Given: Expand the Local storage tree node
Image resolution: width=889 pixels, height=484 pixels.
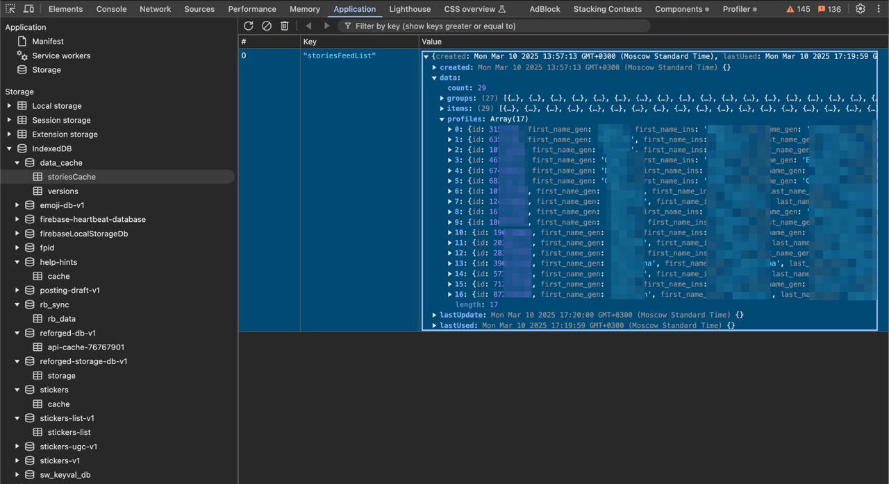Looking at the screenshot, I should coord(9,106).
